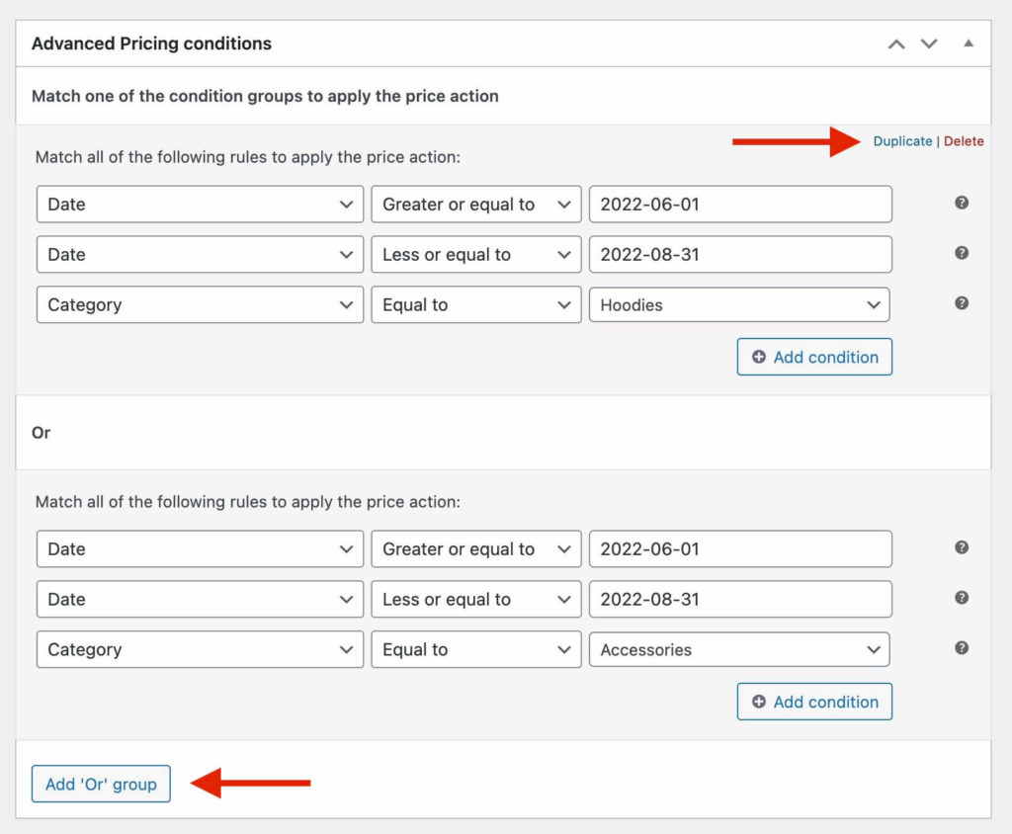The height and width of the screenshot is (834, 1012).
Task: Click 'Match all of the following rules' above Hoodies group
Action: click(x=248, y=157)
